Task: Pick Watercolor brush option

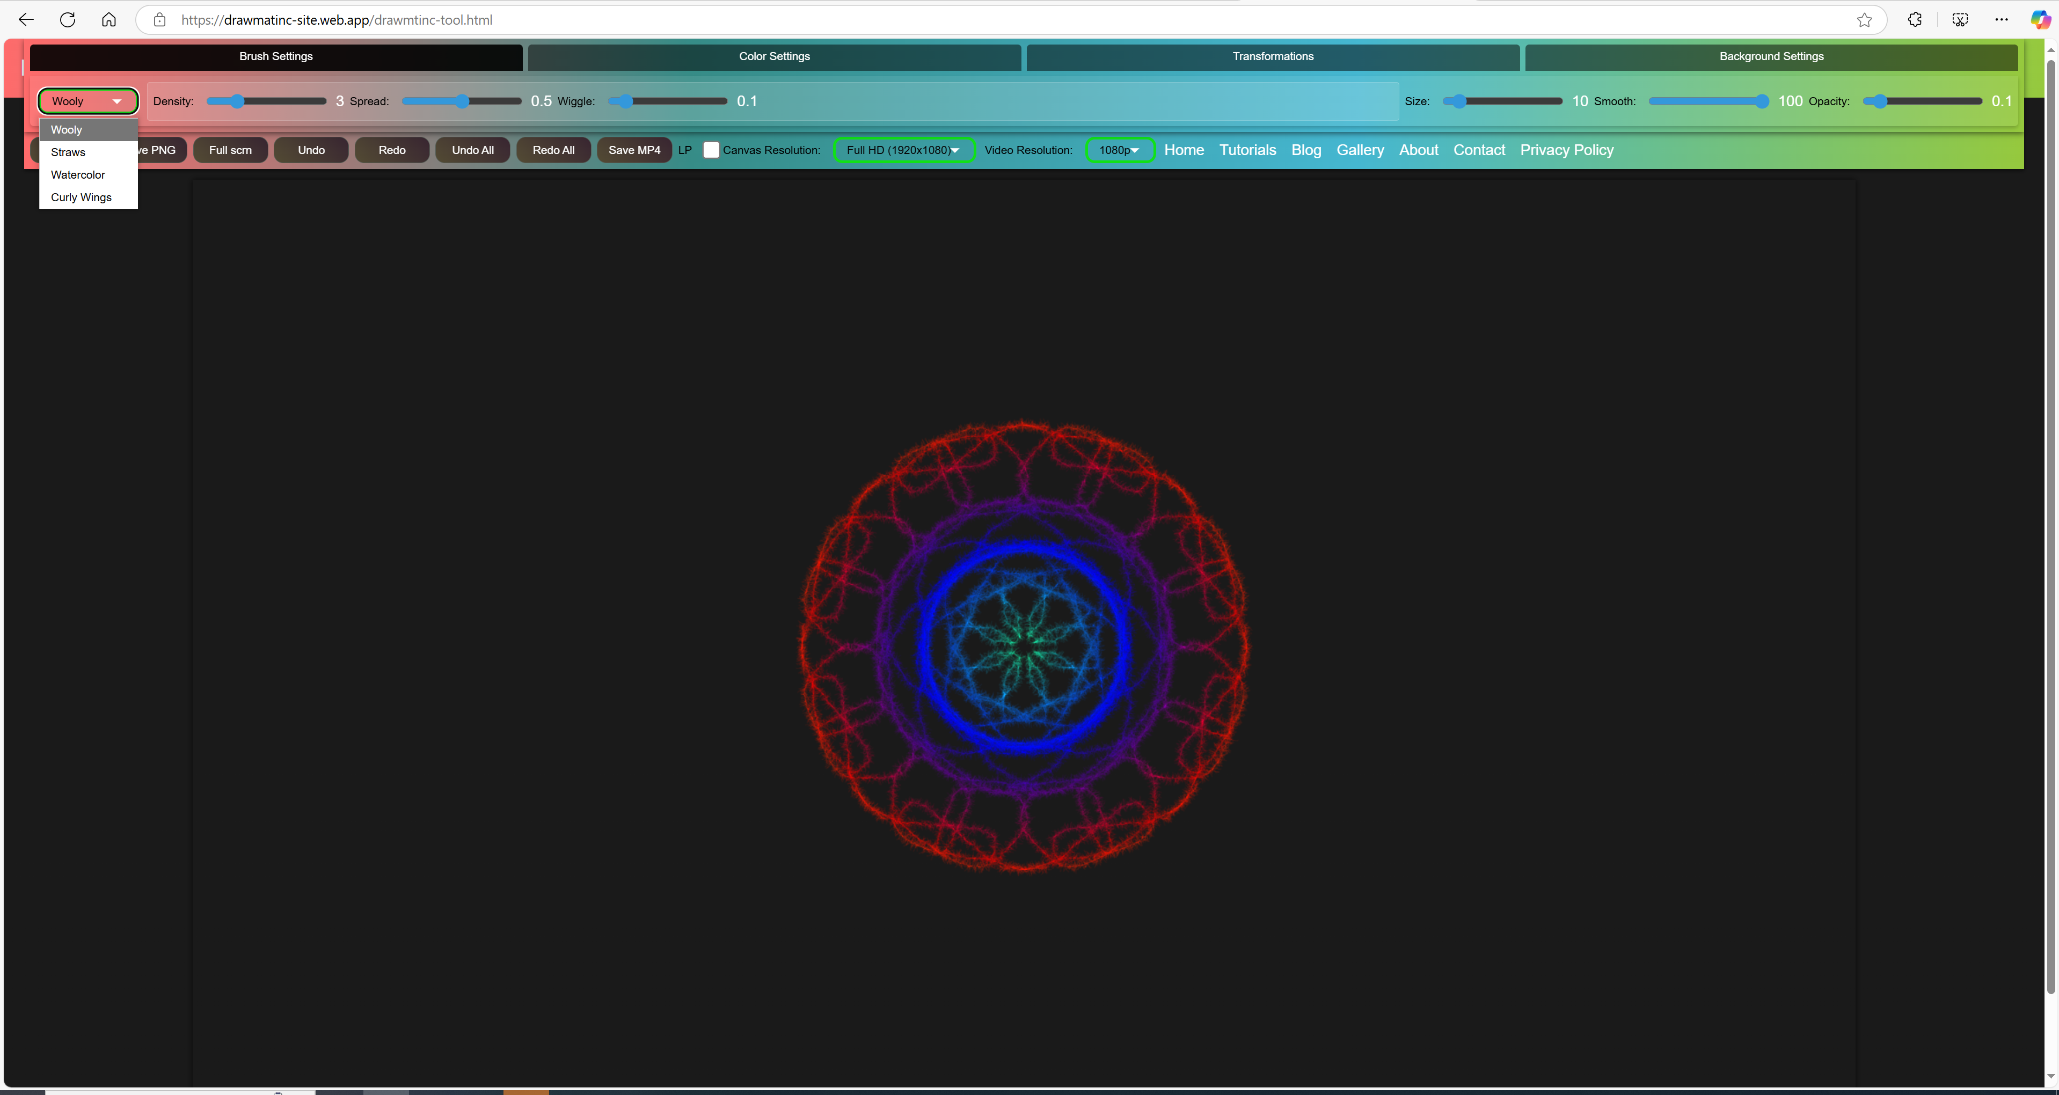Action: (89, 175)
